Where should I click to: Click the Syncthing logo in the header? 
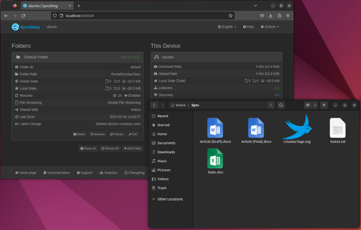pos(25,27)
